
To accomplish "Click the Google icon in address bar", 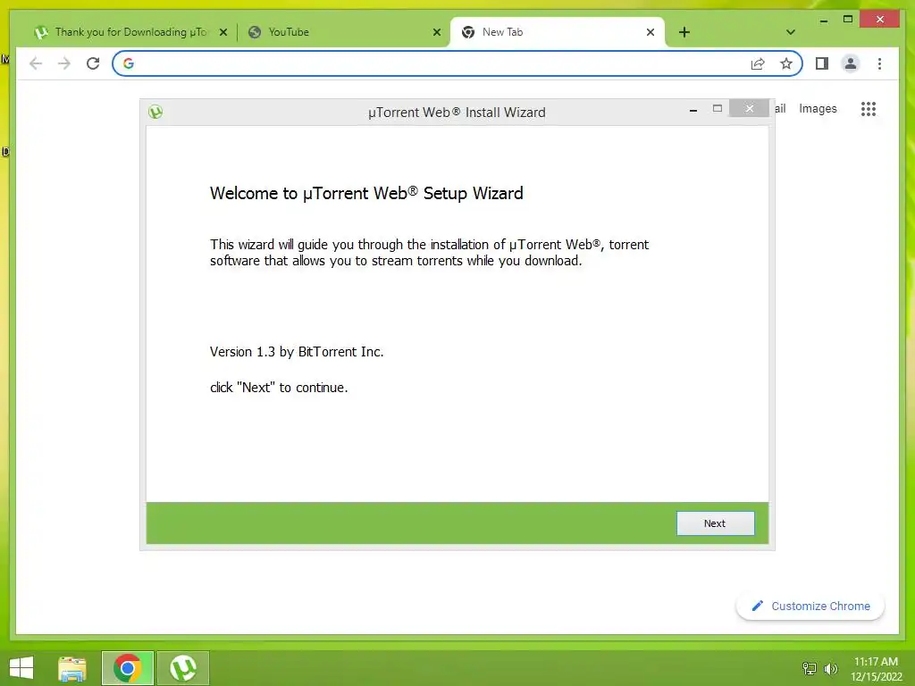I will tap(129, 63).
